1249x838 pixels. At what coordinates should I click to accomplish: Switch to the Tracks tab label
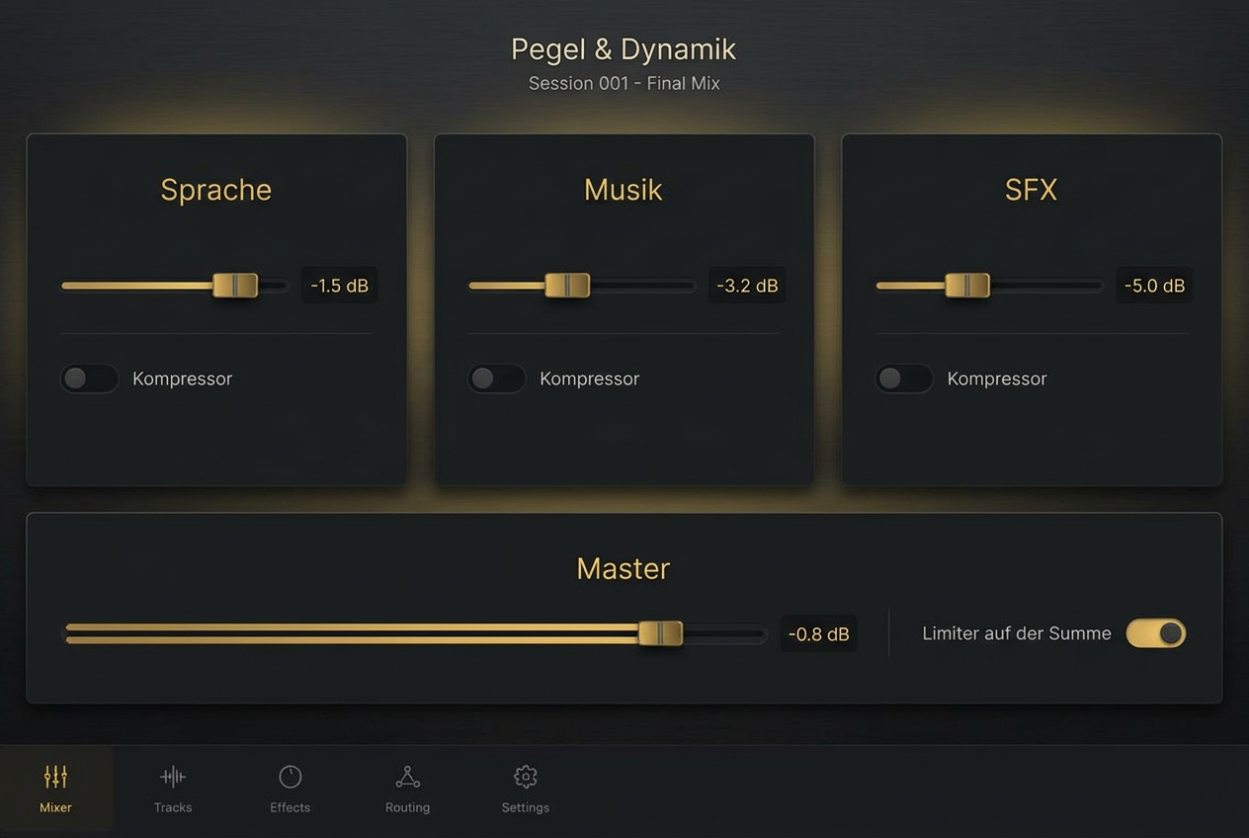173,807
